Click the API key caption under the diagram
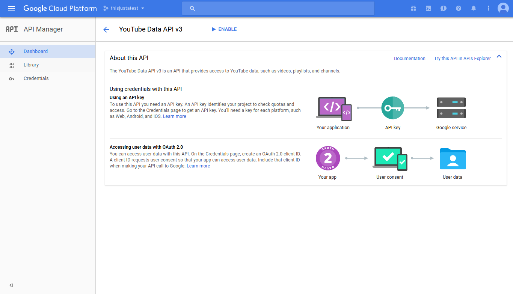 [393, 128]
